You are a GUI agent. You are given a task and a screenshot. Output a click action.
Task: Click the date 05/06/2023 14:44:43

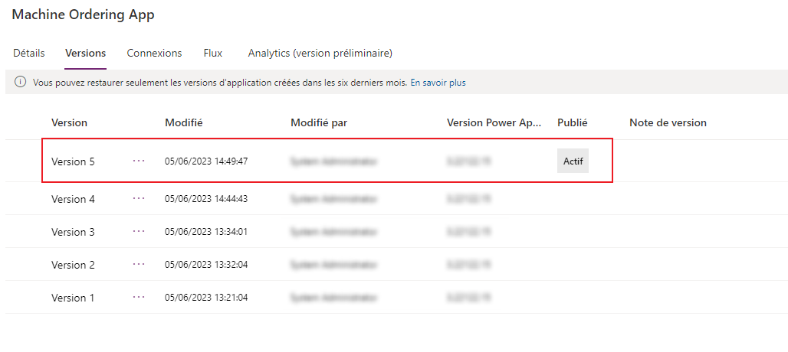coord(206,199)
